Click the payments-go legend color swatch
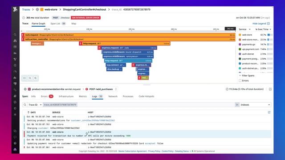285x160 pixels. 240,44
